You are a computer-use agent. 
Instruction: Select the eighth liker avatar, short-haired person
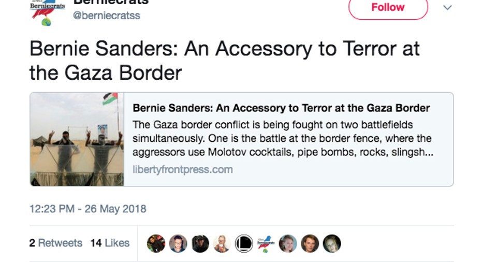pyautogui.click(x=310, y=243)
